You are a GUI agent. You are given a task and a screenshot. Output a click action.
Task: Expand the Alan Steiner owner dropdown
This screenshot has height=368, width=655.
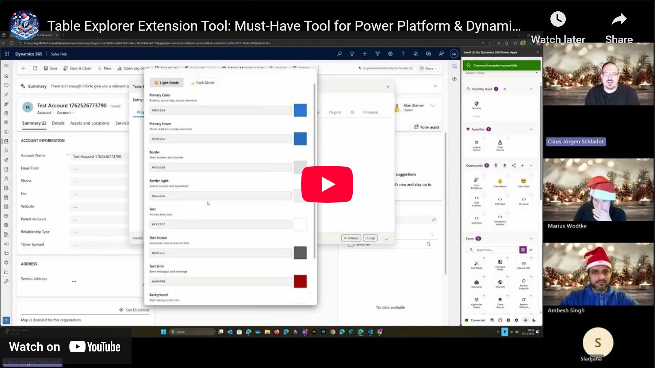coord(433,106)
